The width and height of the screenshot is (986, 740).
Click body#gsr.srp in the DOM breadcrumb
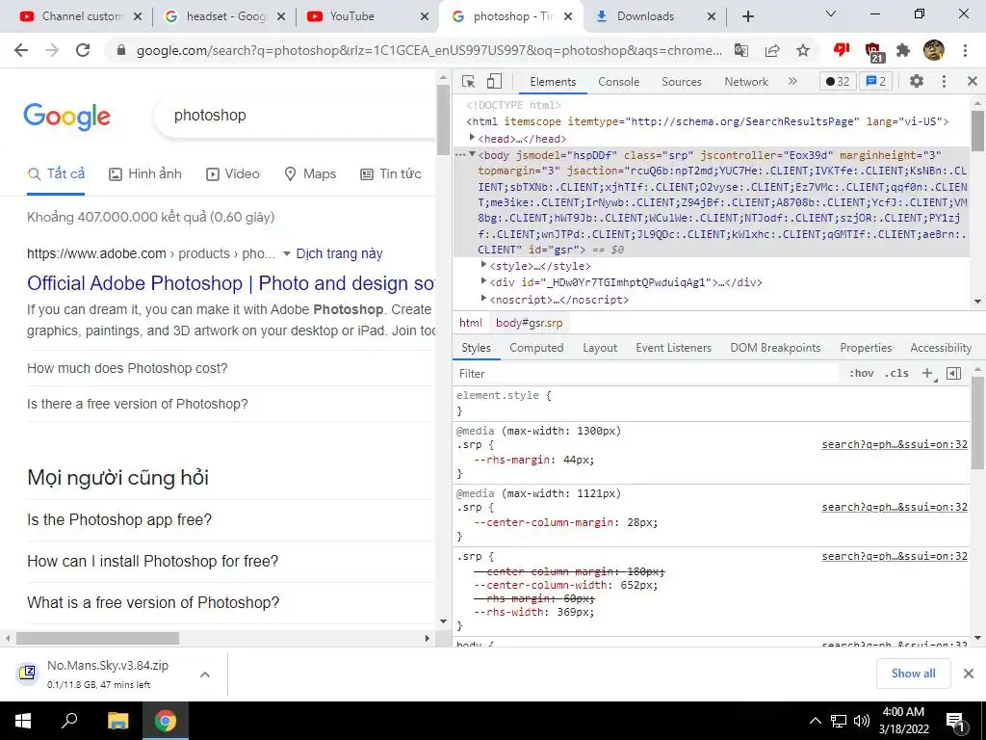point(529,323)
